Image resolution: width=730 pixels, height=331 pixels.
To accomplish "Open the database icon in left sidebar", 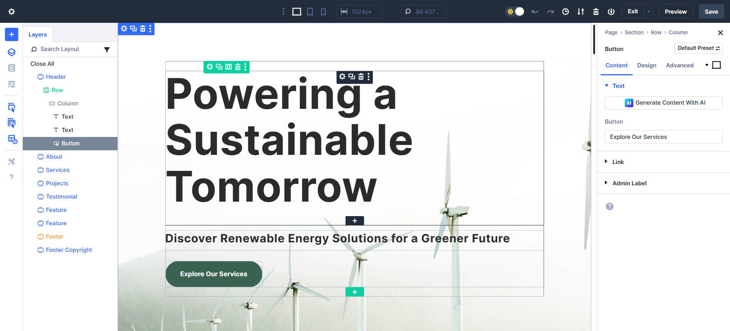I will [x=11, y=68].
